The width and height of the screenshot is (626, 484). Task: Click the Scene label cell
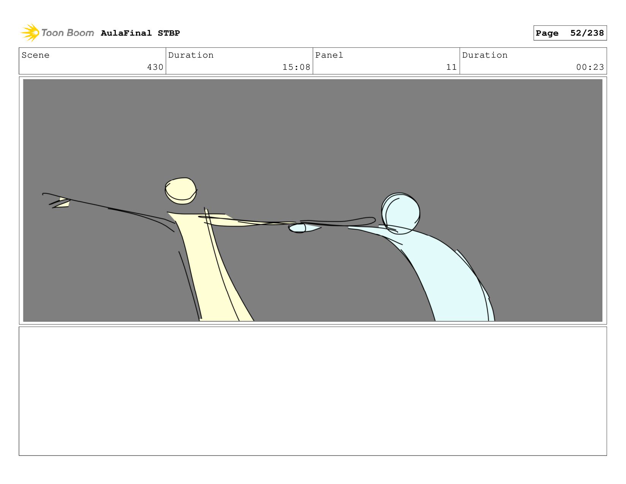coord(92,61)
